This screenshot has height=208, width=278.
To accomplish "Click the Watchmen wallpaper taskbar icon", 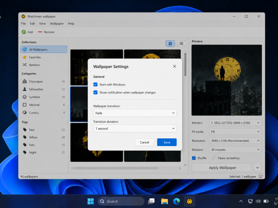I will [189, 201].
